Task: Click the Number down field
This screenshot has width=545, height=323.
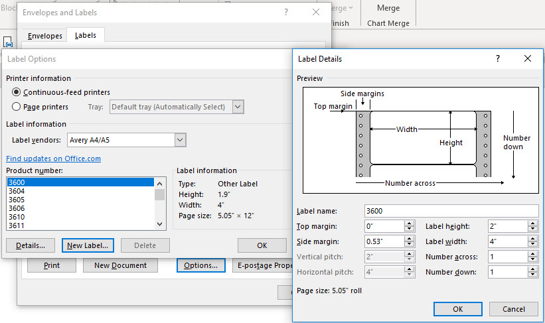Action: 508,273
